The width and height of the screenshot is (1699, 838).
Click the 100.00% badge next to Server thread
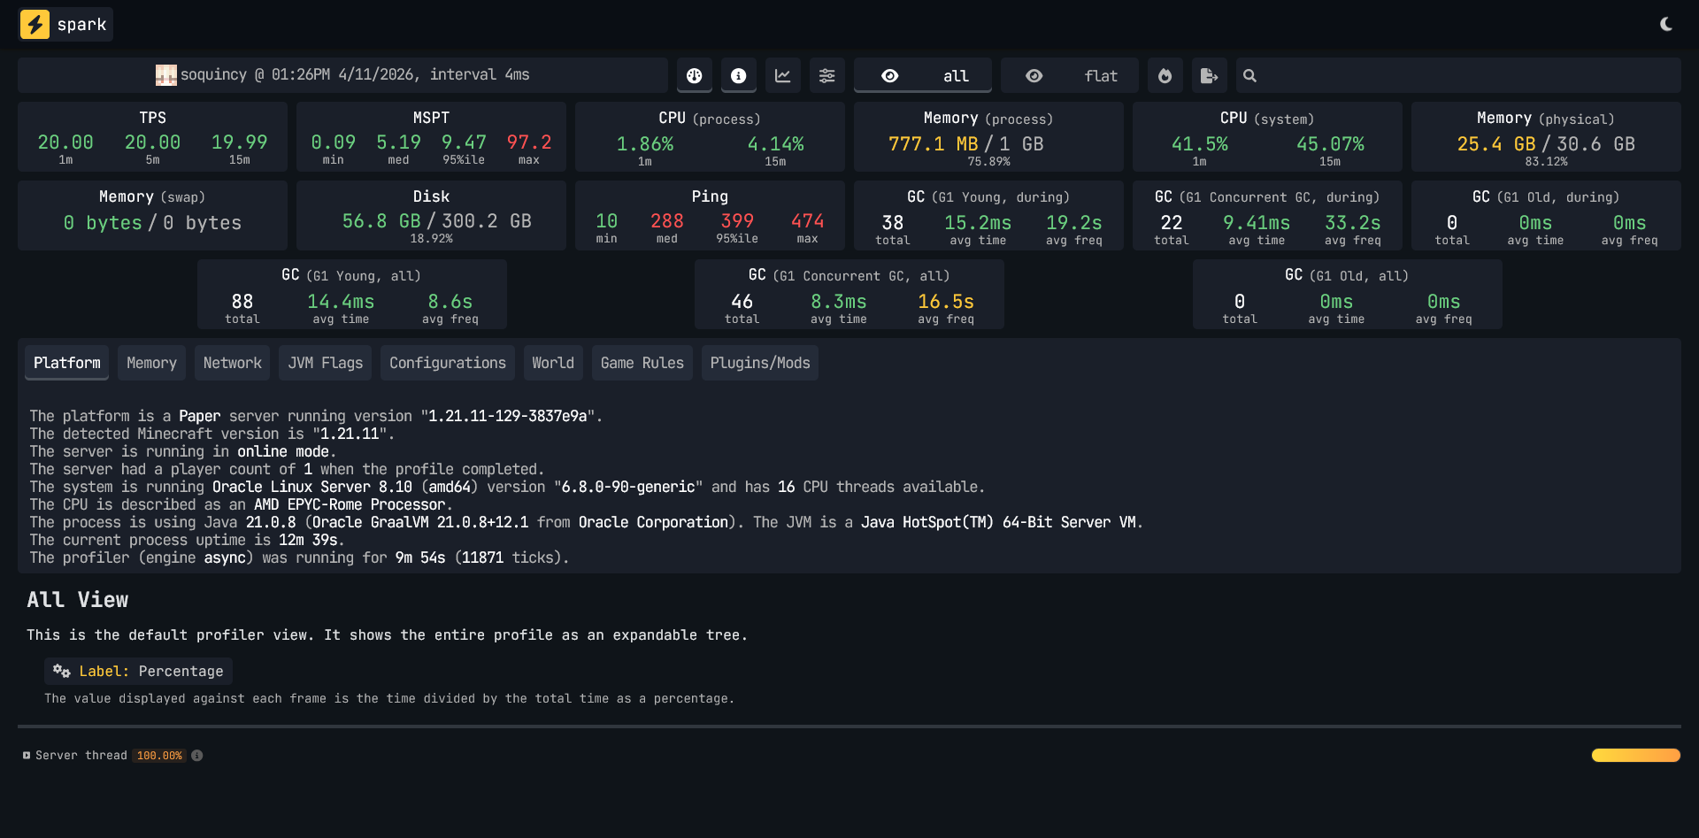click(x=159, y=755)
